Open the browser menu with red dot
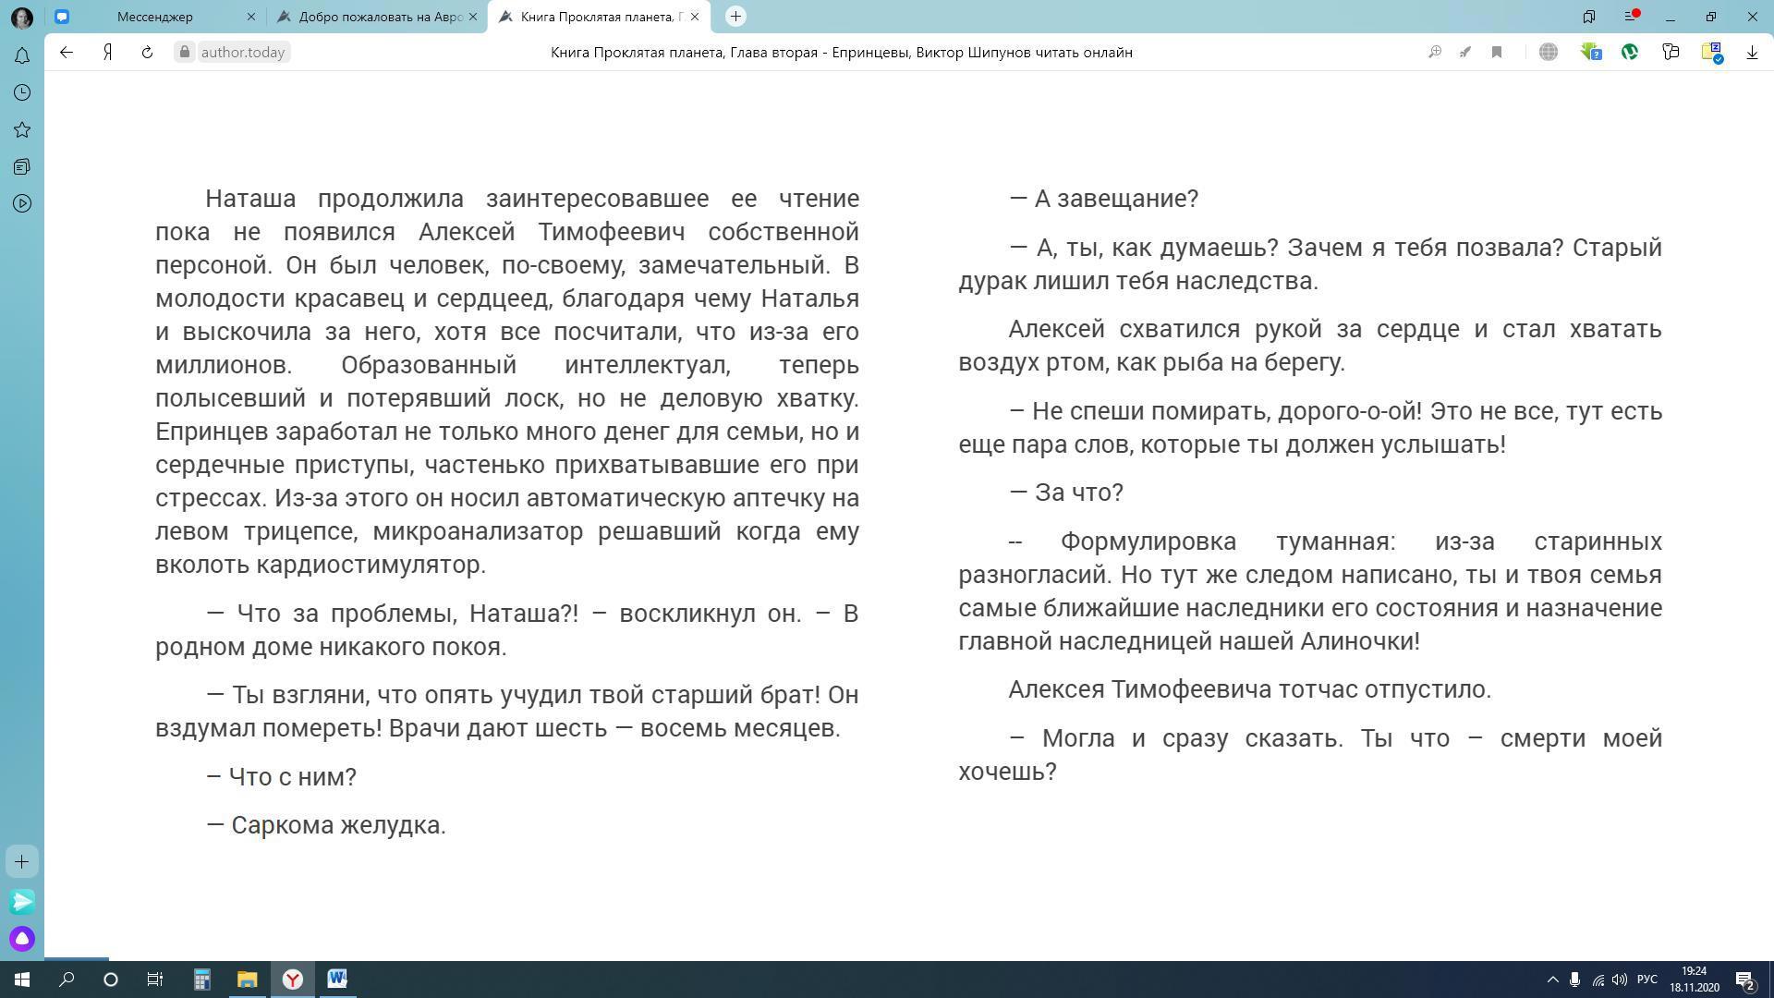Image resolution: width=1774 pixels, height=998 pixels. point(1632,17)
